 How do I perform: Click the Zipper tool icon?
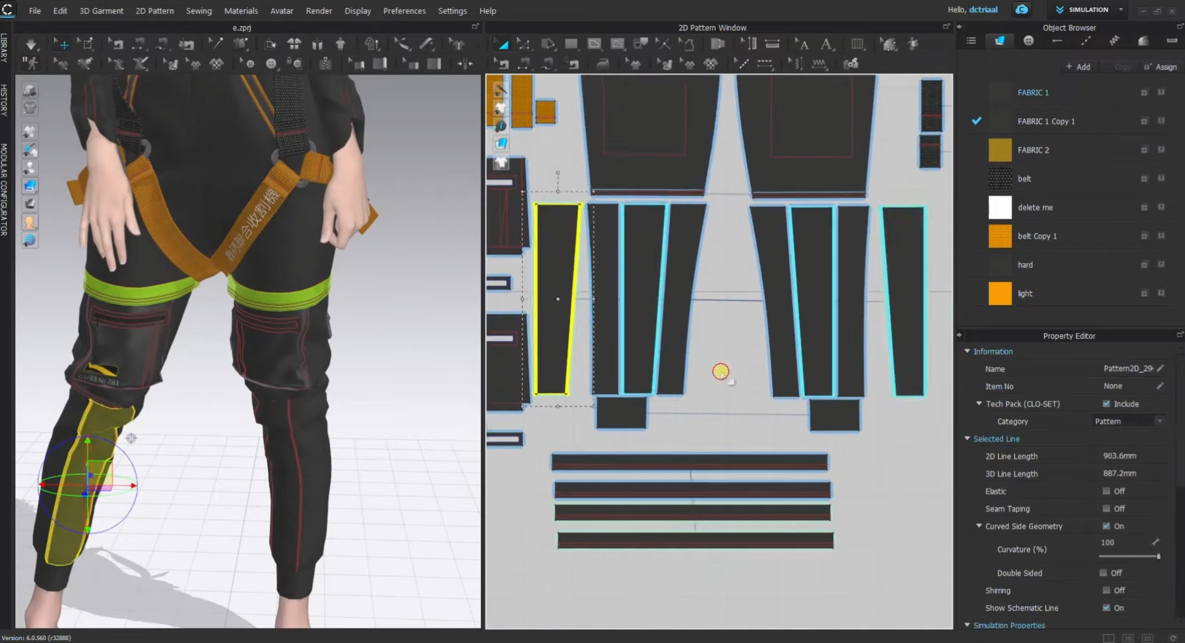(x=325, y=63)
